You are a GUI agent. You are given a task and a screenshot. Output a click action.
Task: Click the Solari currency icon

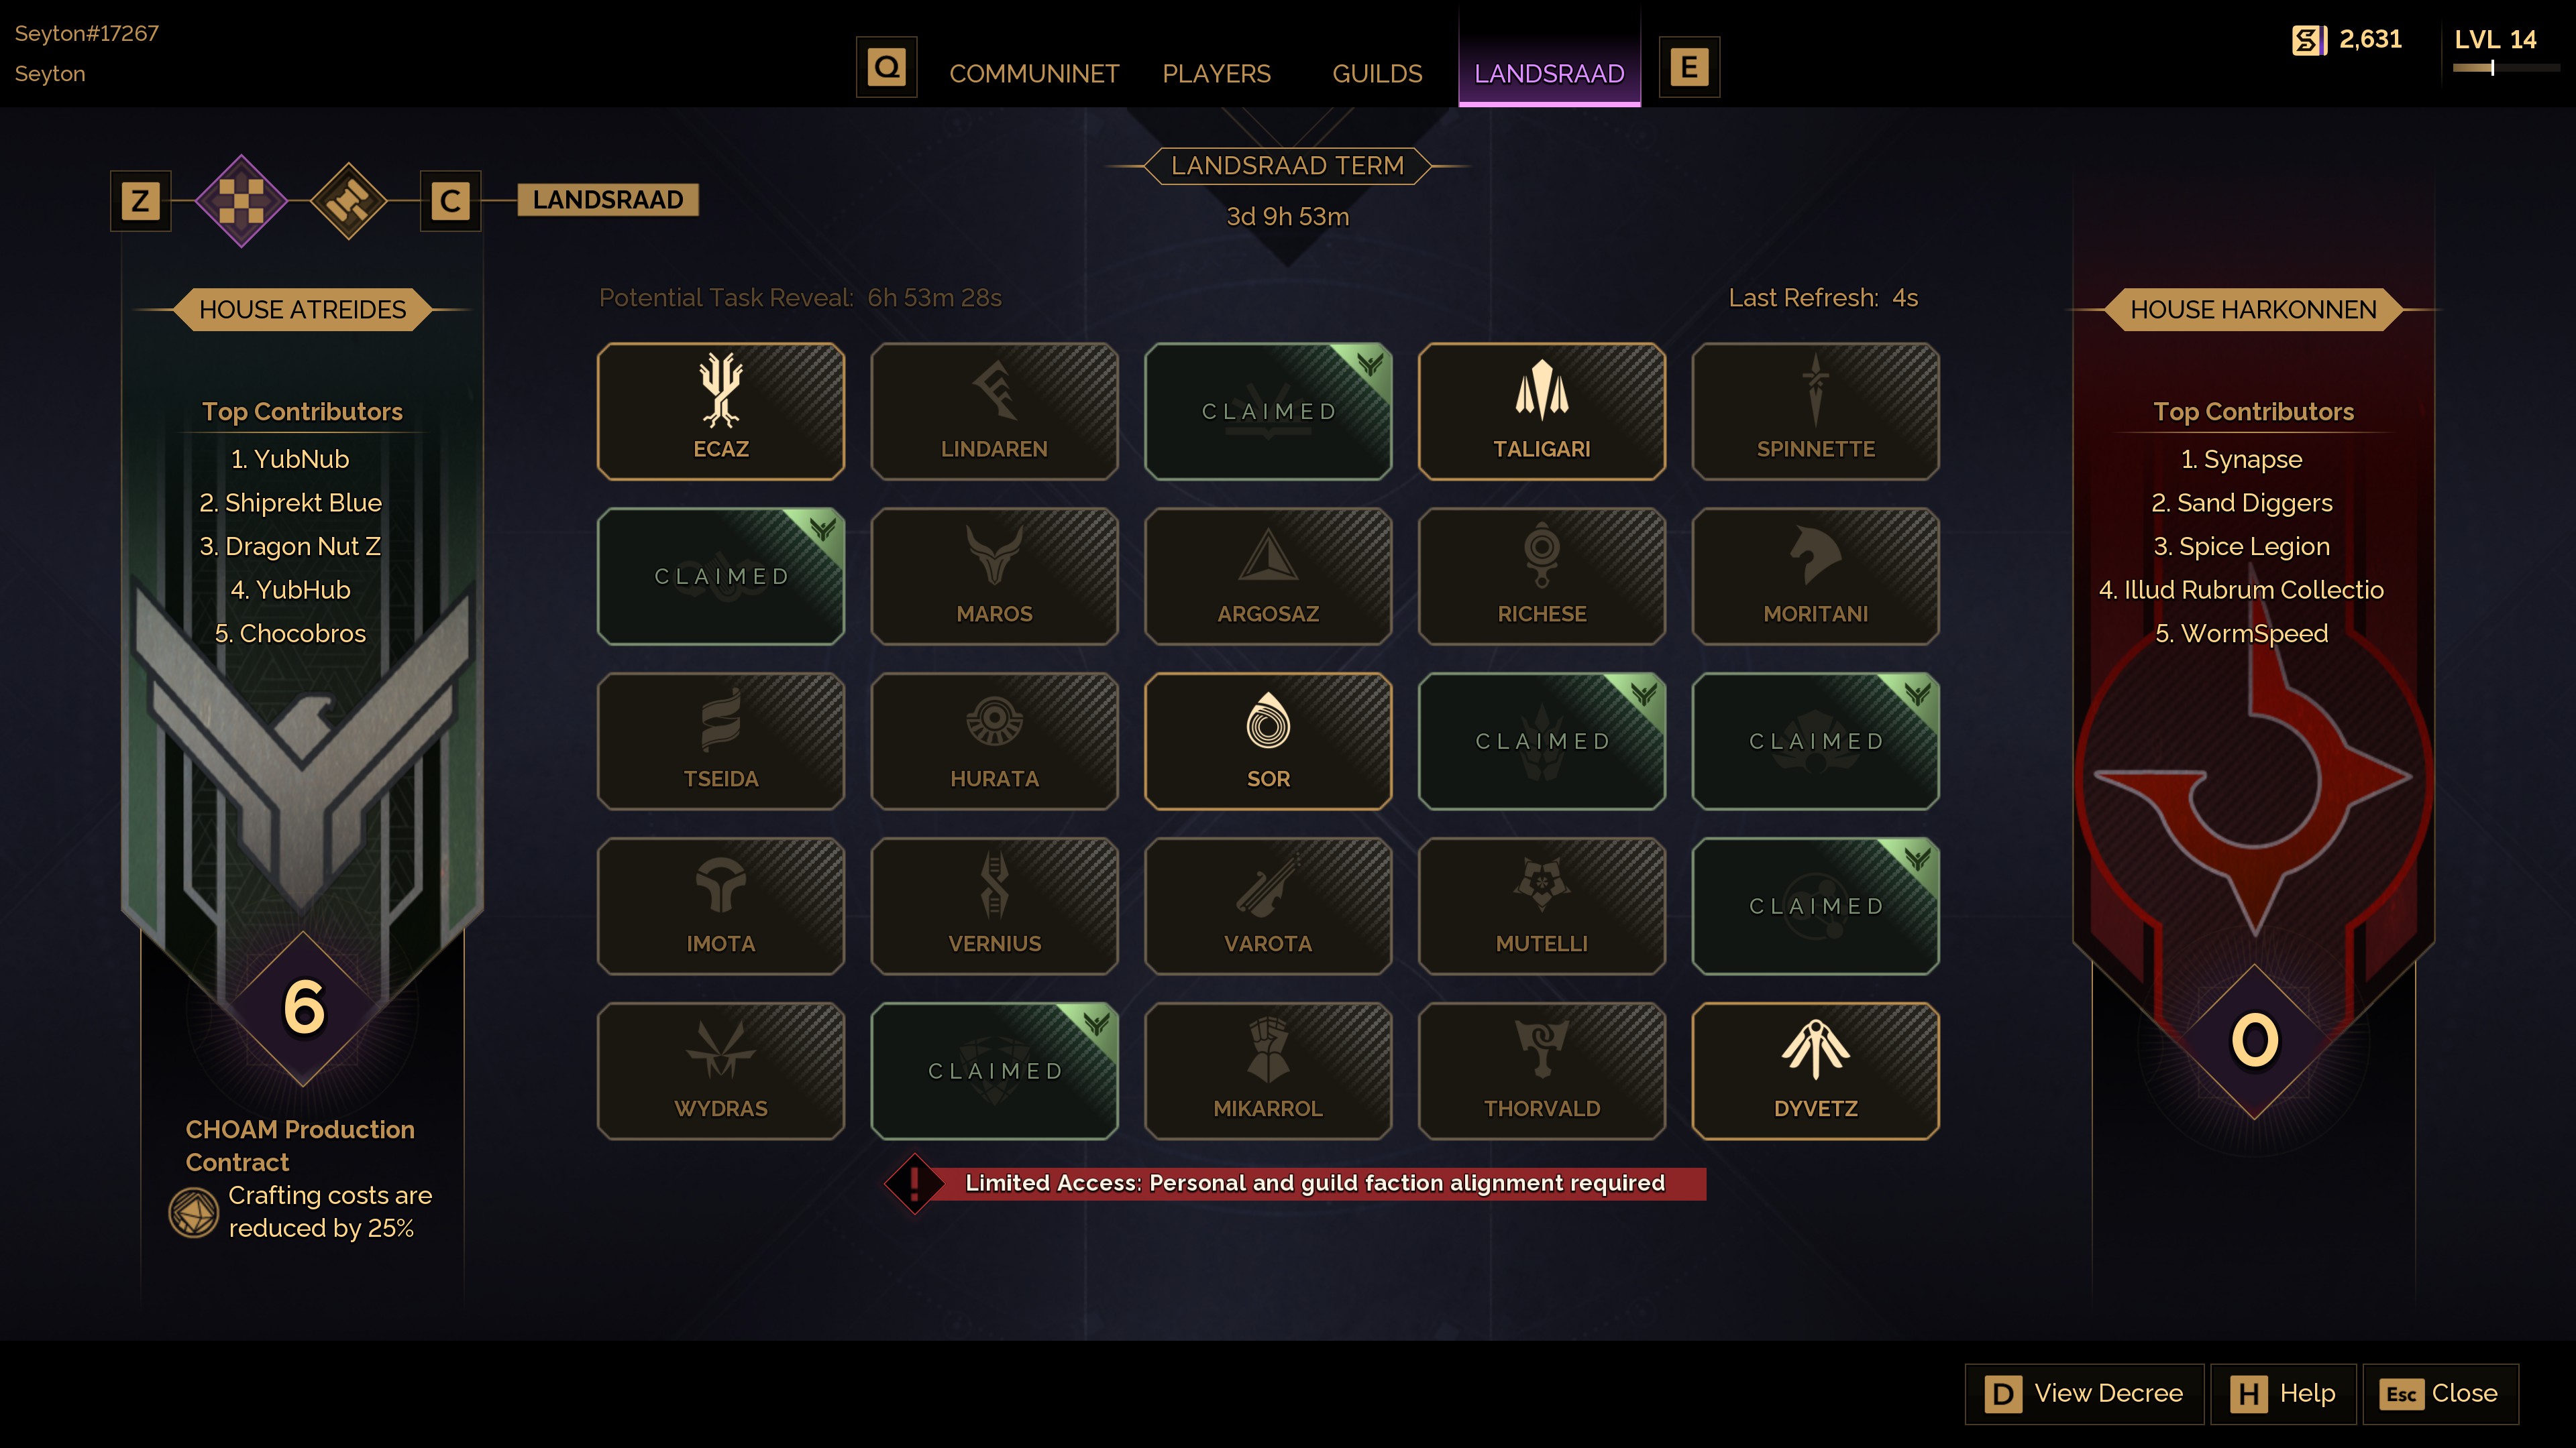point(2308,40)
